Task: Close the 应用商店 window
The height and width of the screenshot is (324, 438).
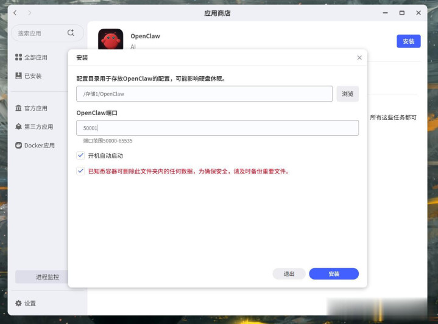Action: coord(418,13)
